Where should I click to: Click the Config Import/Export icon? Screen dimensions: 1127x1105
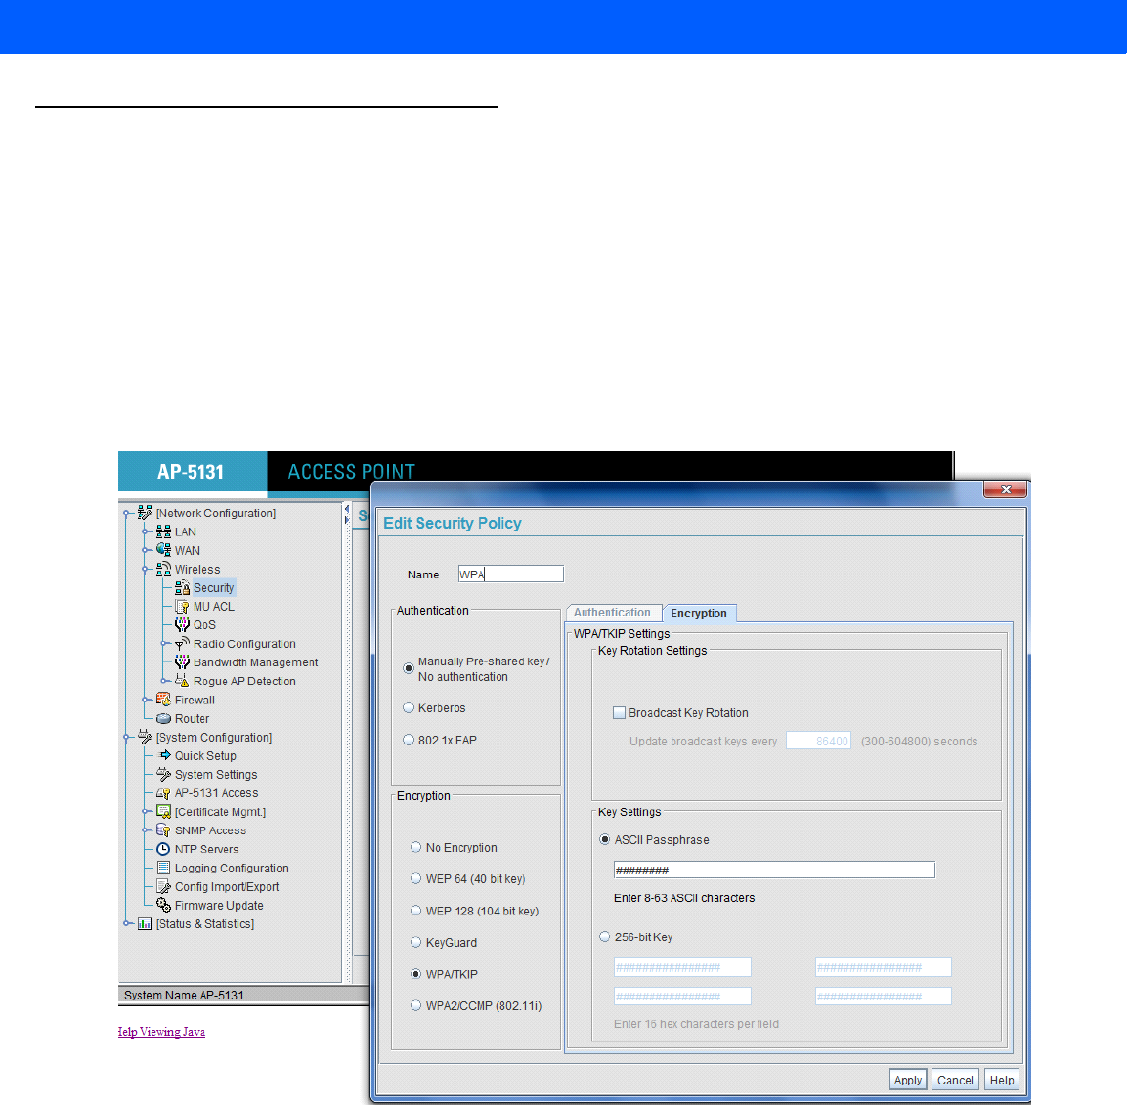164,886
